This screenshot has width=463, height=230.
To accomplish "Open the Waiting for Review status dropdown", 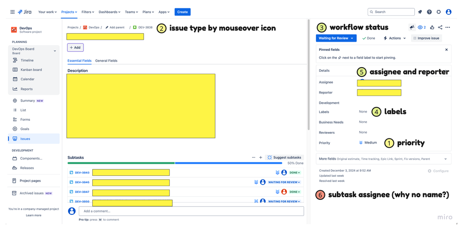I will click(336, 38).
